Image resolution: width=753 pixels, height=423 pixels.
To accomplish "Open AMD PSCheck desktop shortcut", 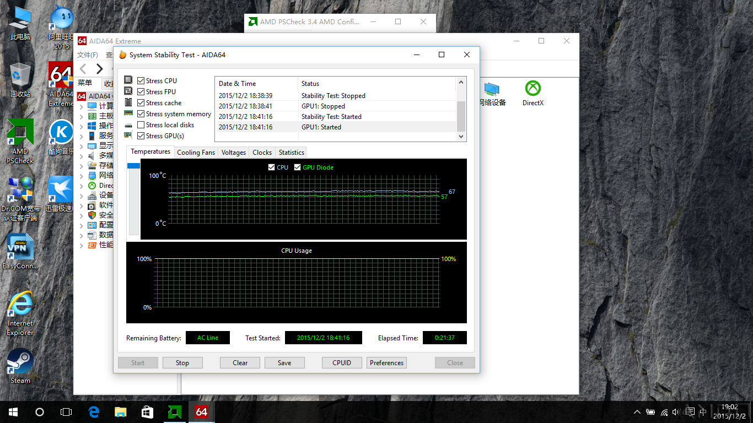I will [20, 141].
